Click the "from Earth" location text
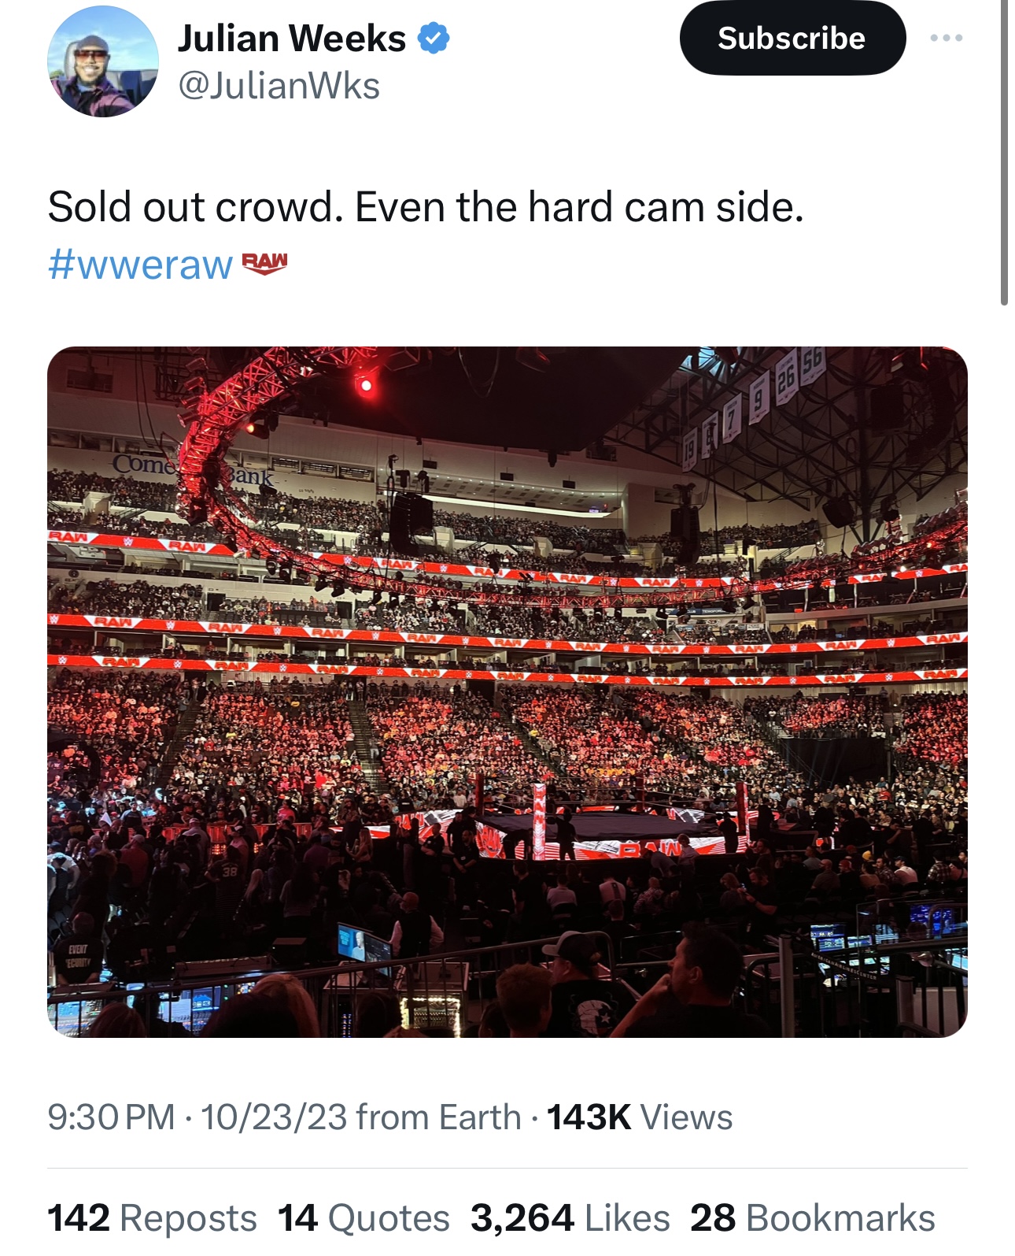 438,1117
